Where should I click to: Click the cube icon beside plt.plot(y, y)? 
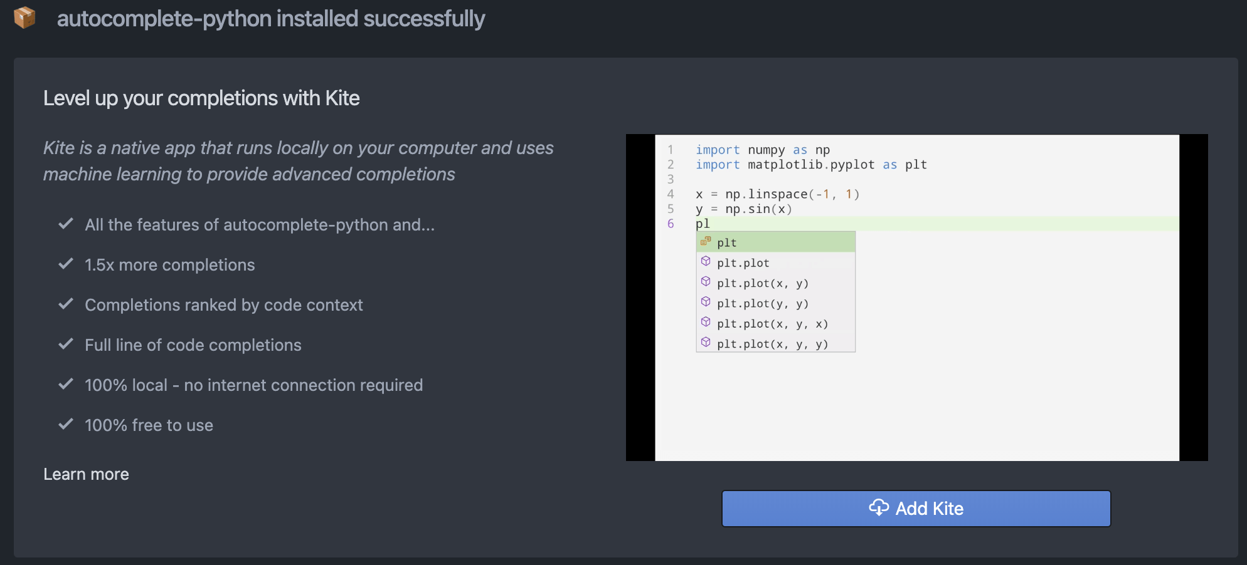point(706,302)
